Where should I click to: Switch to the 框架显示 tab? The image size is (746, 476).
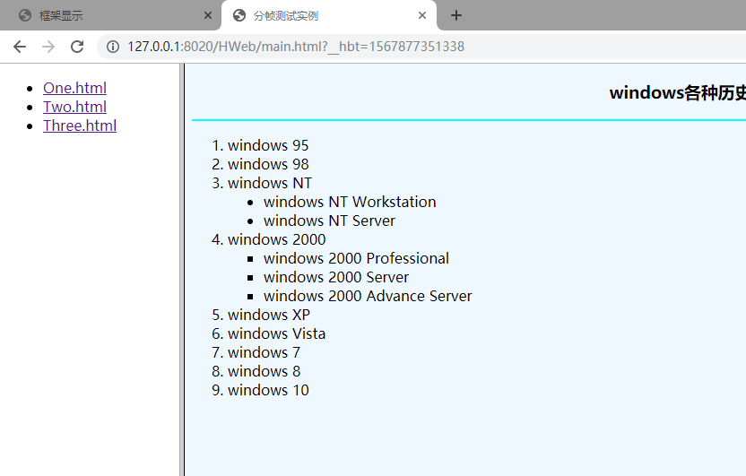[108, 15]
